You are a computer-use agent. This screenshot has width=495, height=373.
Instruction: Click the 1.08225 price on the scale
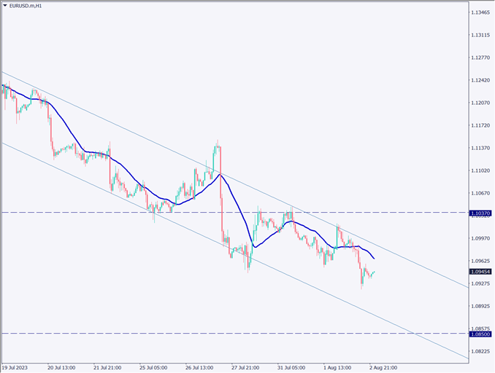480,351
